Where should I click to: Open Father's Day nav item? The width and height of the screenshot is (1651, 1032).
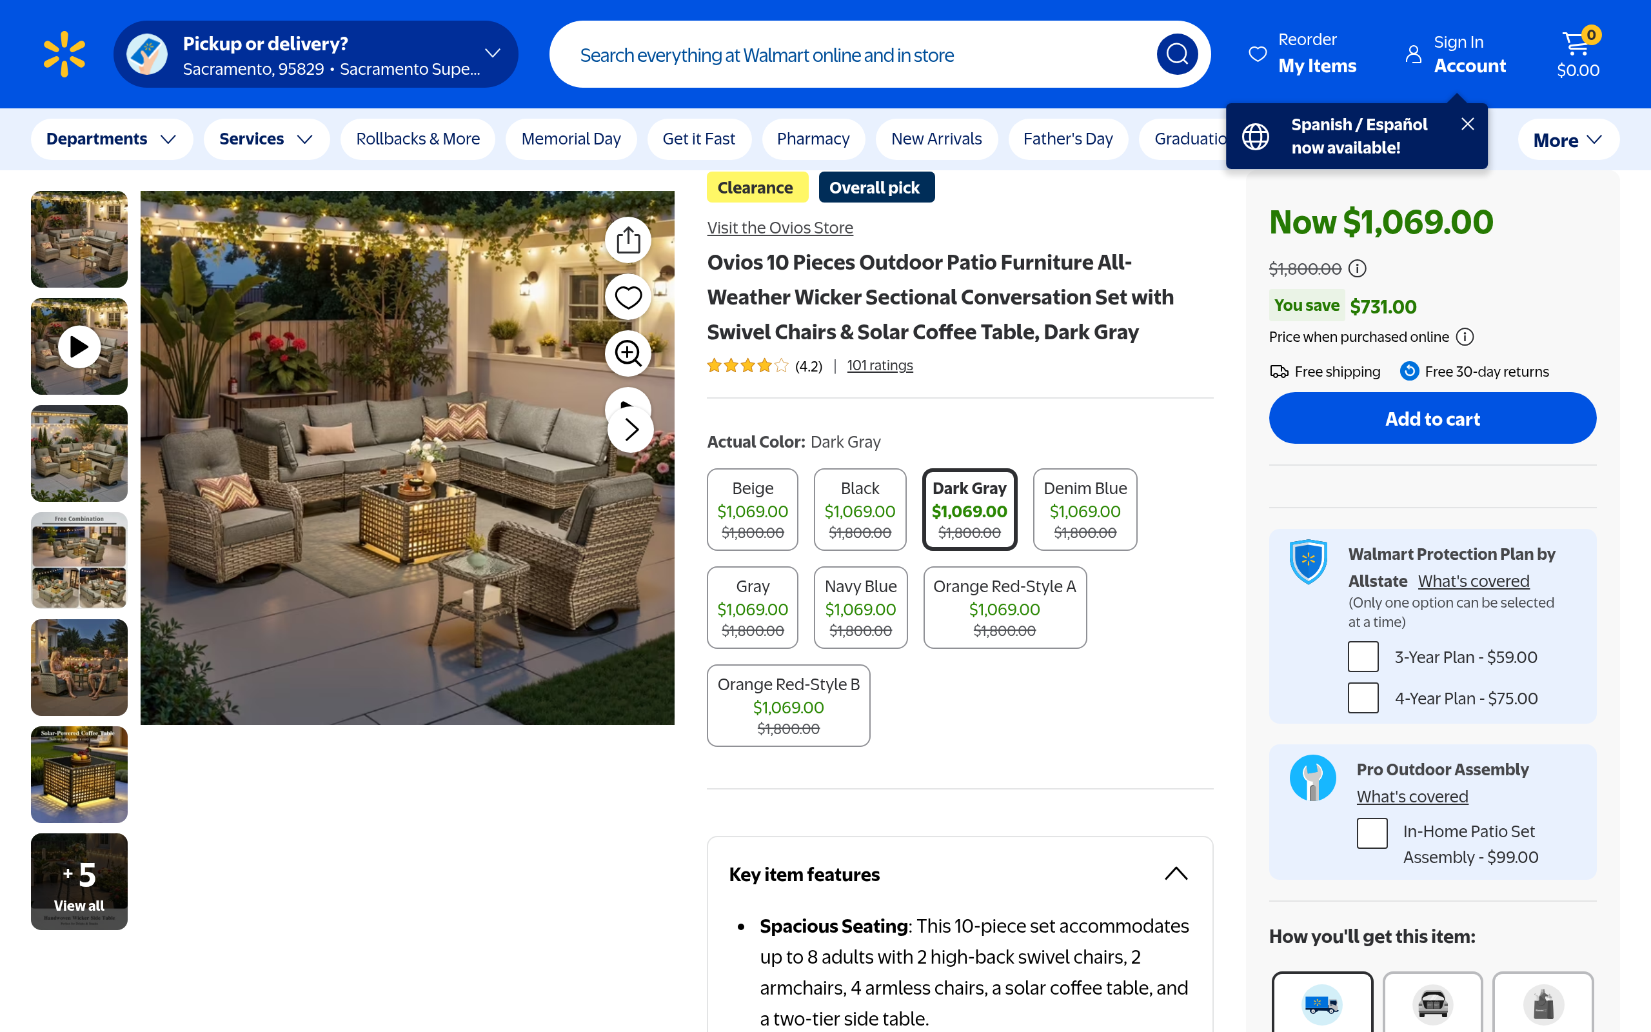pos(1068,139)
